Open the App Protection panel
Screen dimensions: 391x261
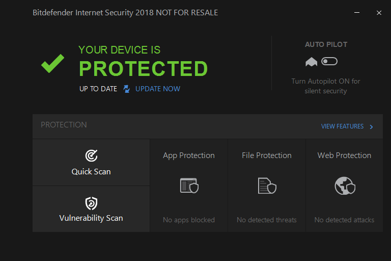click(x=189, y=155)
